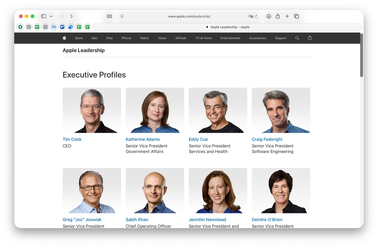Viewport: 378px width, 247px height.
Task: Open the iPad menu
Action: tap(109, 38)
